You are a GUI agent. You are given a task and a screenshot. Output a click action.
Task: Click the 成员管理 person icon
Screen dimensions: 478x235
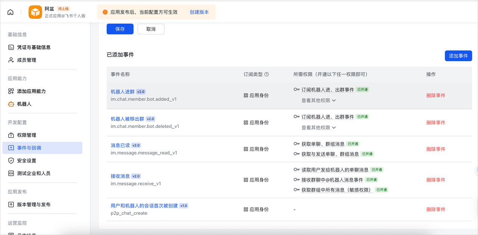tap(11, 60)
